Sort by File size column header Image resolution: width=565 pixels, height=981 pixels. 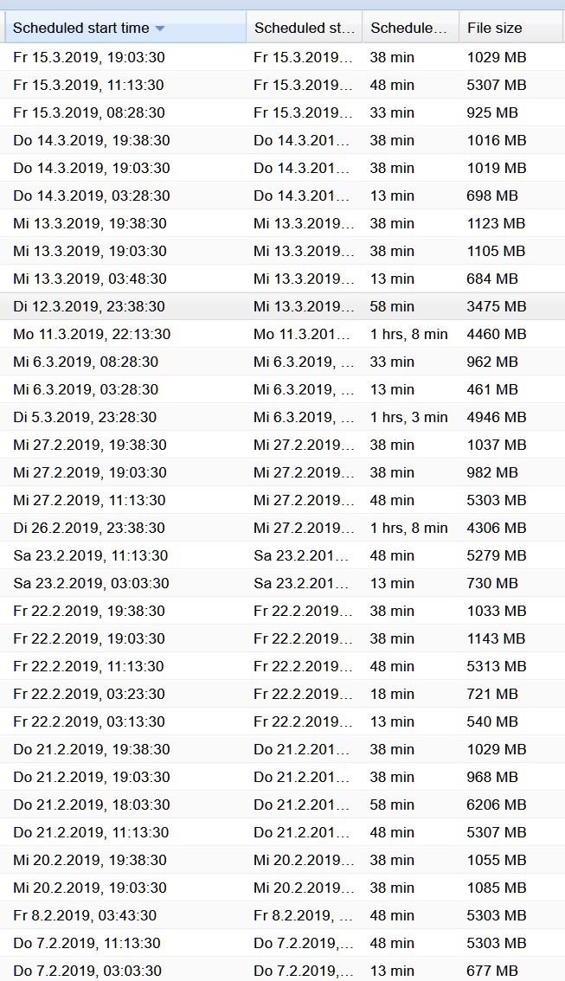click(x=510, y=28)
